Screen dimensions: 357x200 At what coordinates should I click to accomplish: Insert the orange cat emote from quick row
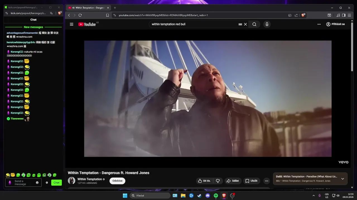click(x=13, y=175)
